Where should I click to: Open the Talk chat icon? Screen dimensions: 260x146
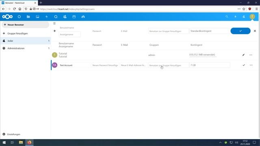pyautogui.click(x=56, y=17)
